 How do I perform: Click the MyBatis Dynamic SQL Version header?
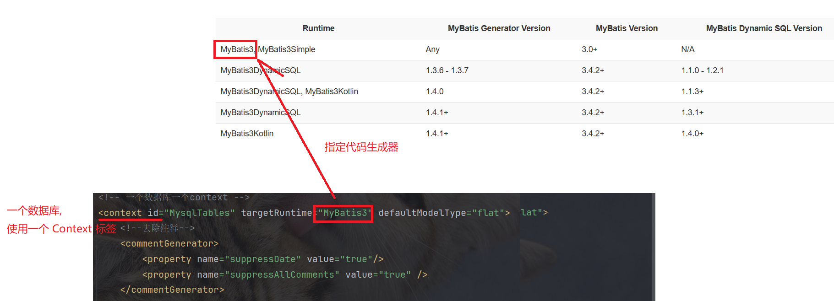click(x=764, y=28)
